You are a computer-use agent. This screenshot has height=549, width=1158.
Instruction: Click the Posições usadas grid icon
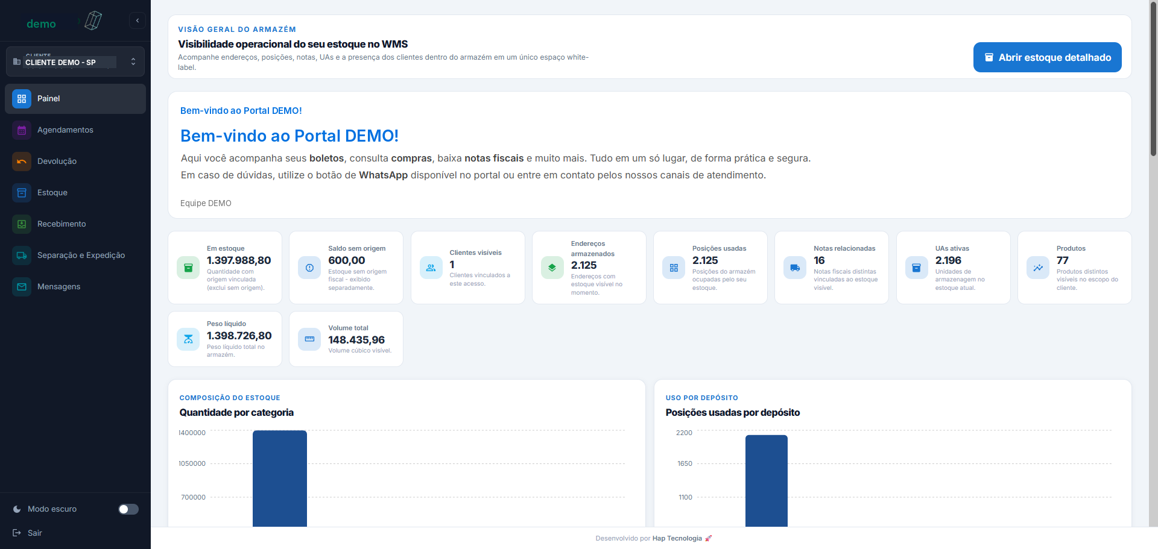pyautogui.click(x=674, y=268)
